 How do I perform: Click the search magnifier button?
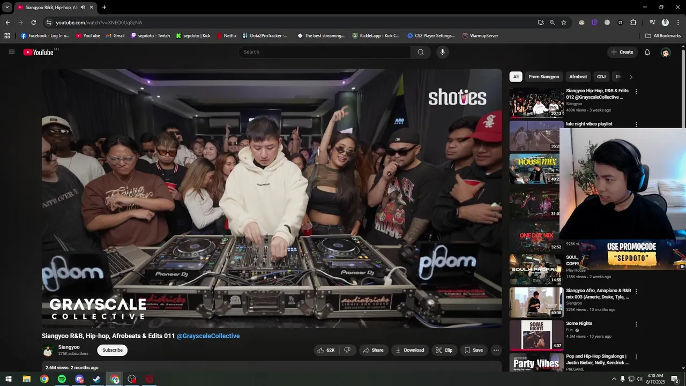point(421,52)
